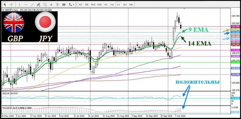Activate the crosshair tool
This screenshot has width=241, height=119.
[12, 5]
